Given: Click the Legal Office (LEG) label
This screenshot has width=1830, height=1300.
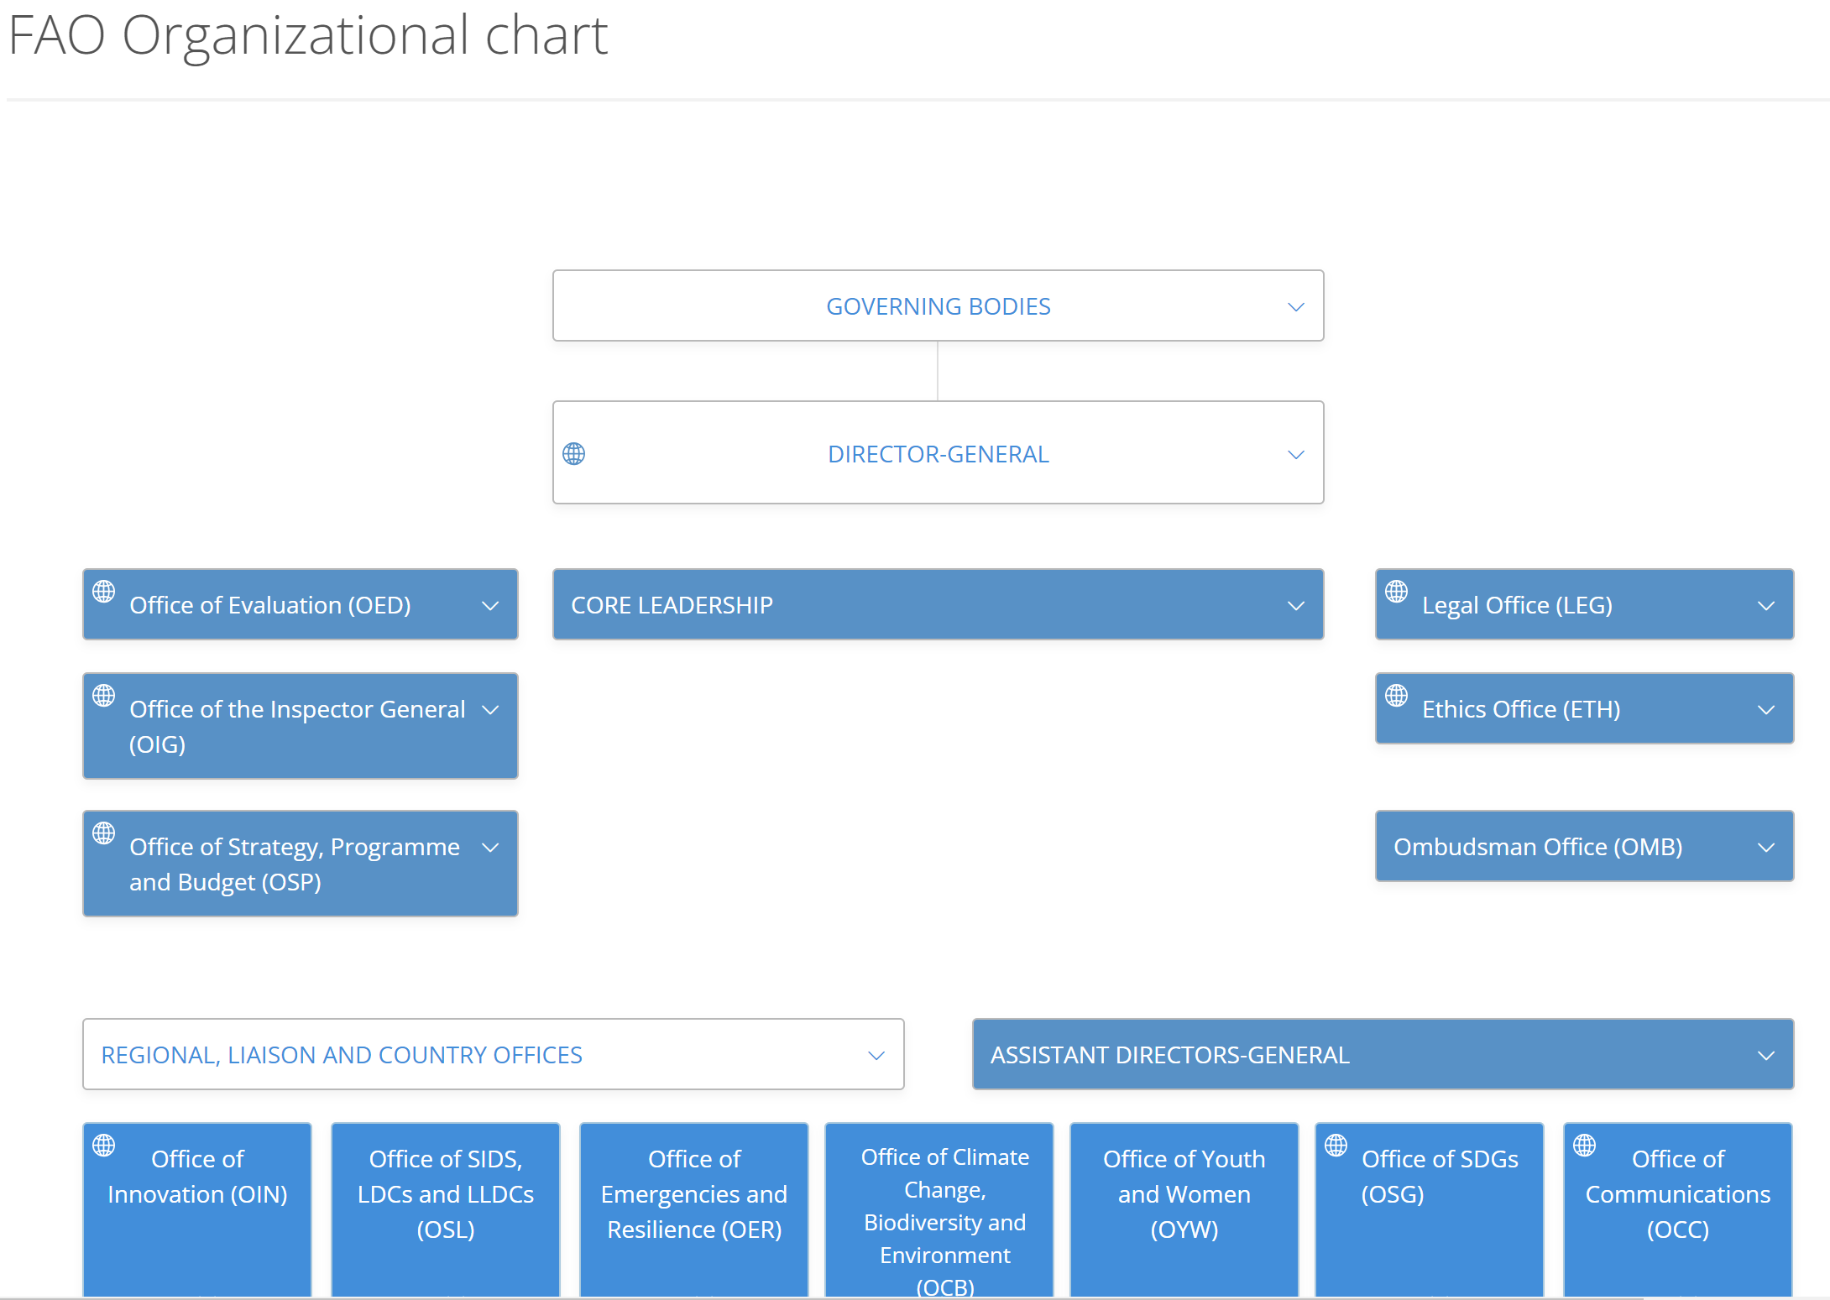Looking at the screenshot, I should (1517, 605).
